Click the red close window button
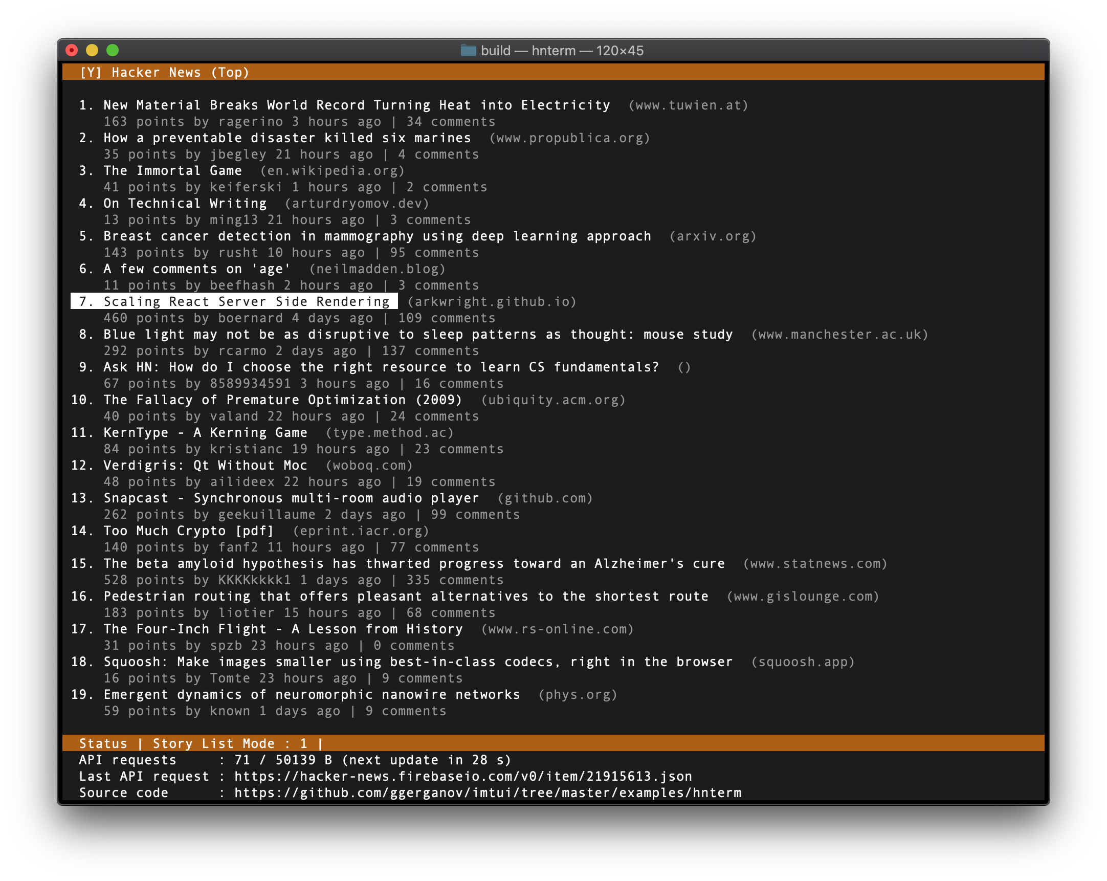1107x881 pixels. (72, 50)
